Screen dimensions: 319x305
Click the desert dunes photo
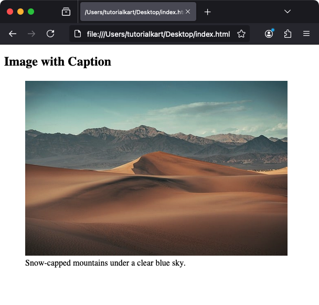156,168
